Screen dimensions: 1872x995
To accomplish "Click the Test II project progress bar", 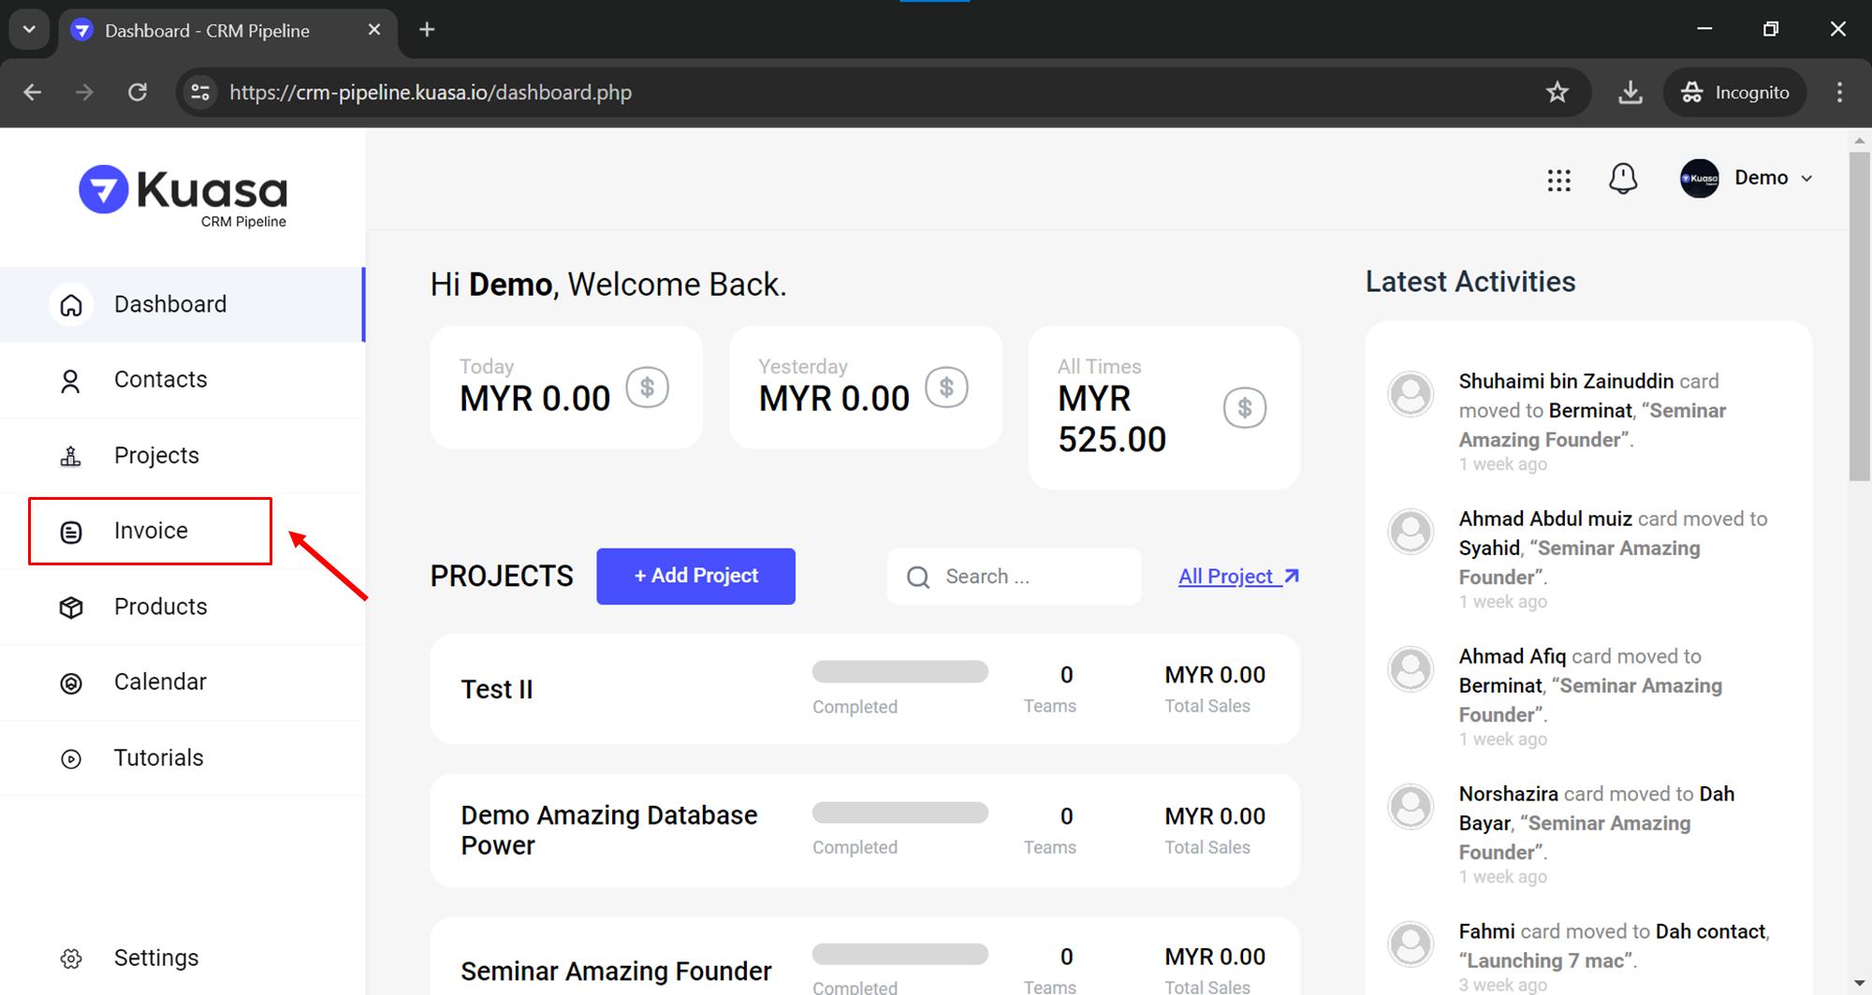I will pyautogui.click(x=899, y=672).
